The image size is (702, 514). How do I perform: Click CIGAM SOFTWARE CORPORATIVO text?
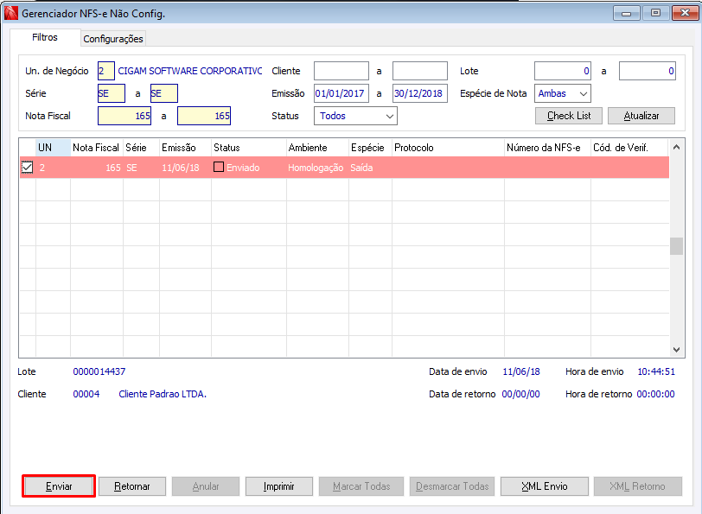(x=190, y=71)
